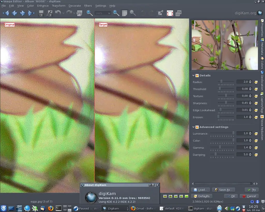Viewport: 265px width, 212px height.
Task: Open the Enhance menu
Action: [x=43, y=5]
